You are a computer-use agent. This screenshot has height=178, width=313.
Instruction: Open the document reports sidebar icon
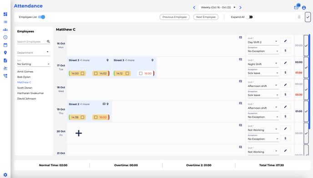(x=5, y=60)
